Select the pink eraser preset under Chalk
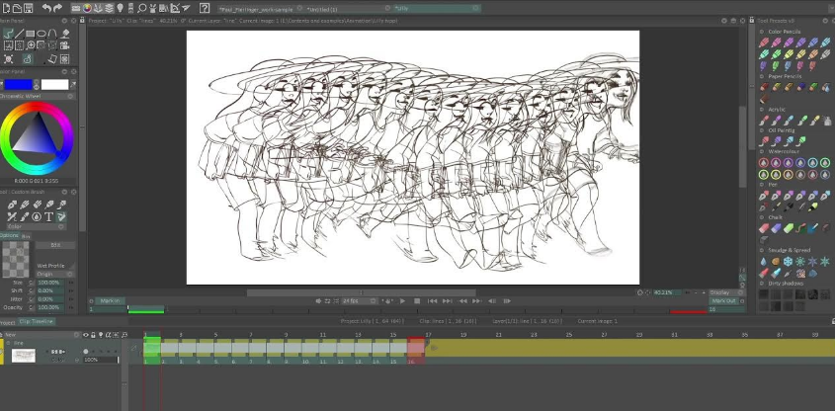This screenshot has width=835, height=411. (764, 228)
